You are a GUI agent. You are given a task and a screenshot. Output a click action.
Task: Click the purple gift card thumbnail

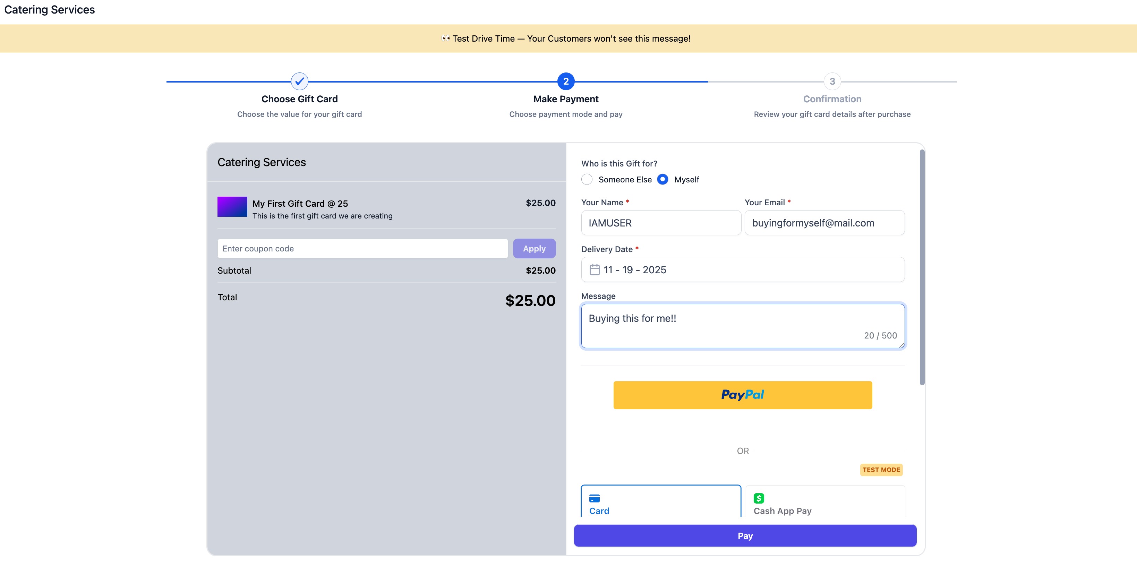pyautogui.click(x=232, y=207)
